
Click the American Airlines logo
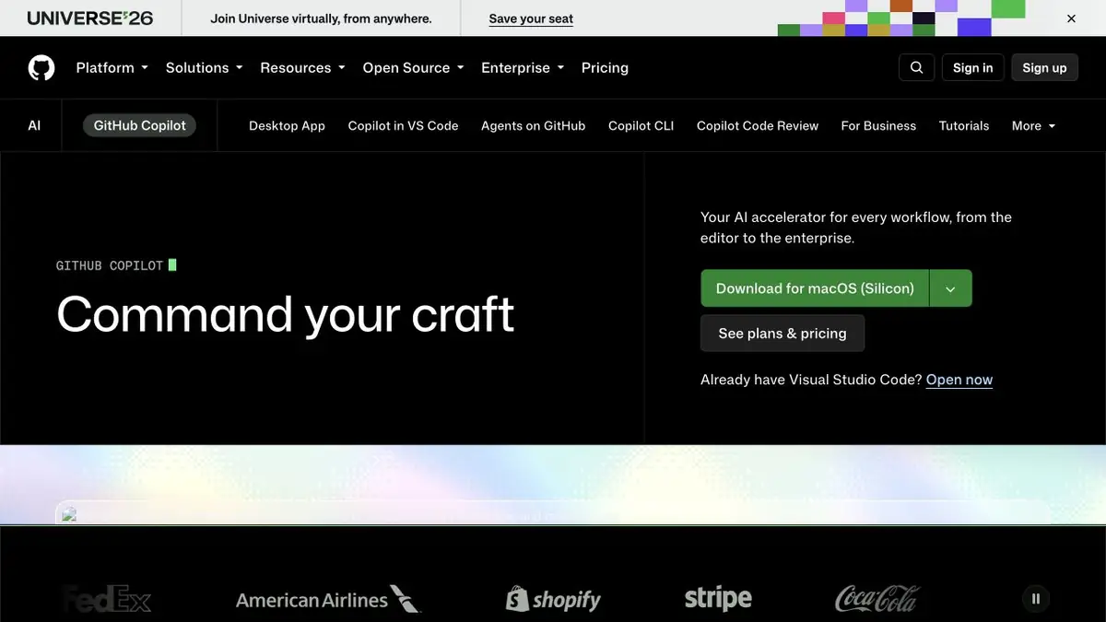328,600
